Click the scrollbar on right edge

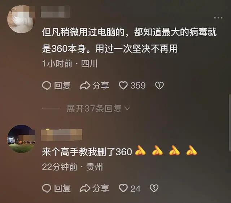click(230, 122)
